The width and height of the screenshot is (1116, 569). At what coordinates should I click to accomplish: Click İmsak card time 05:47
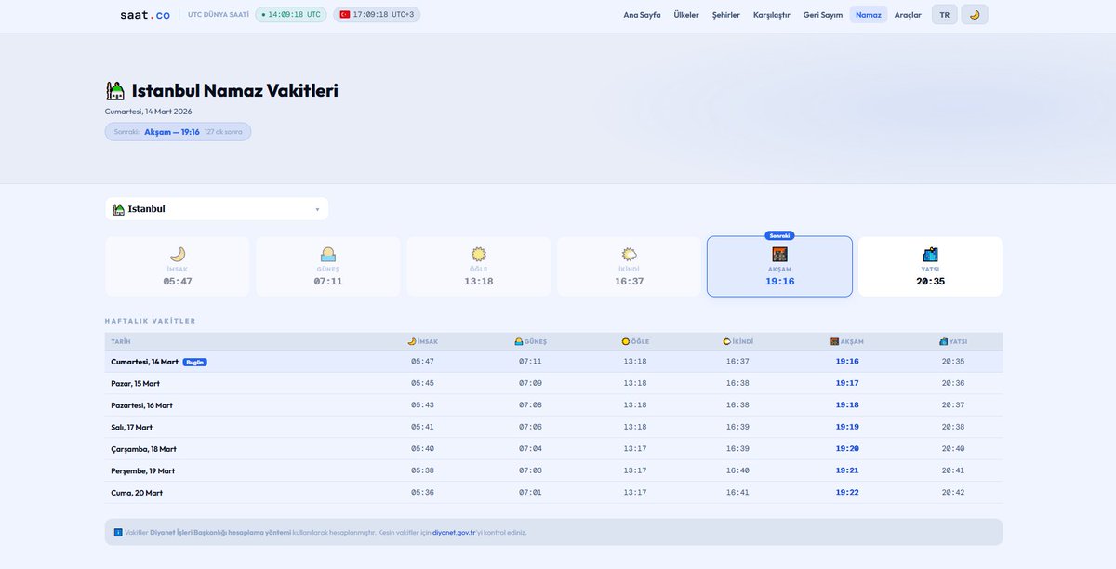[178, 281]
